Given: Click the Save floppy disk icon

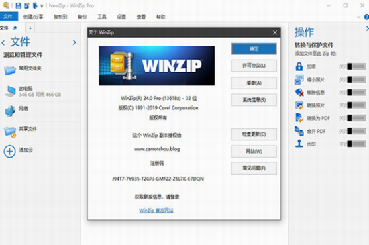Looking at the screenshot, I should [18, 5].
